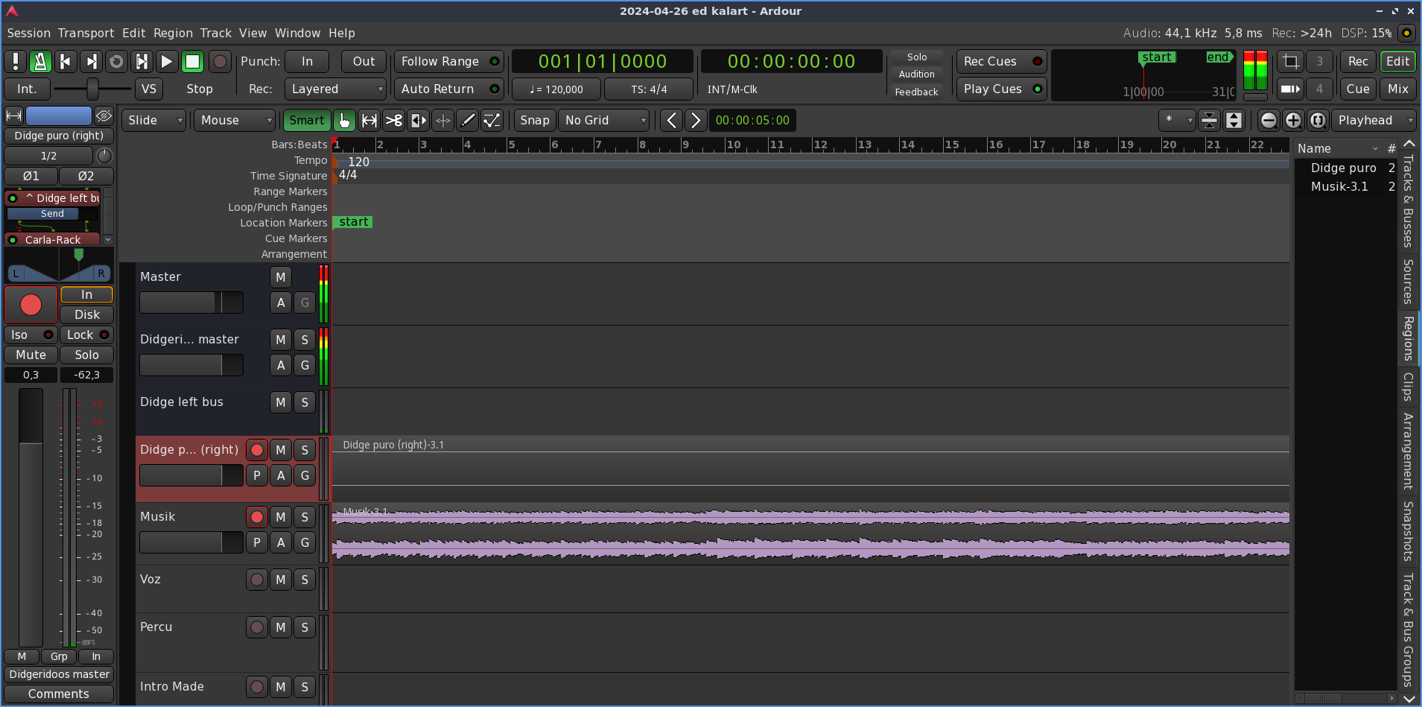This screenshot has width=1422, height=707.
Task: Select the Draw pencil tool
Action: coord(467,121)
